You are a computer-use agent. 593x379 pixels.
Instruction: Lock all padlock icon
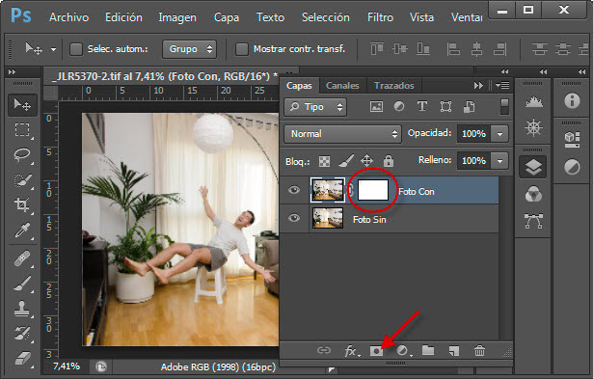pos(388,161)
